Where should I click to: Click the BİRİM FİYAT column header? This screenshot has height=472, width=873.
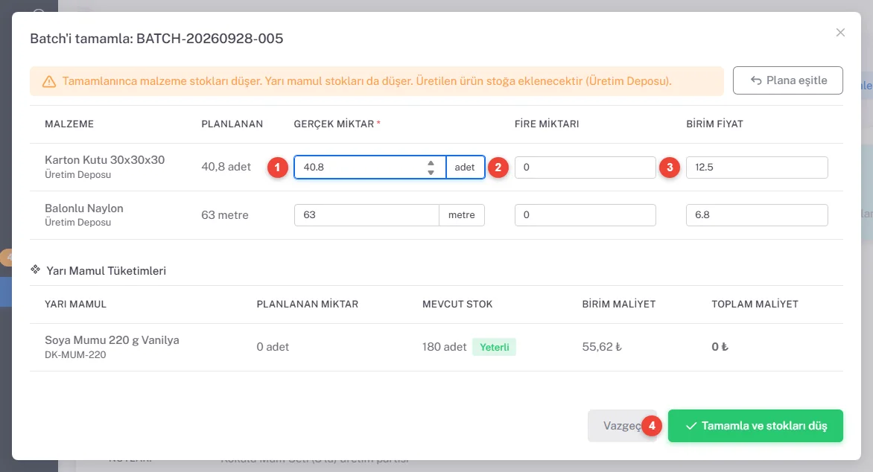tap(715, 124)
